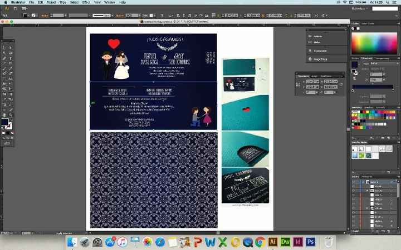Open the Links panel icon
The height and width of the screenshot is (250, 401).
(310, 42)
